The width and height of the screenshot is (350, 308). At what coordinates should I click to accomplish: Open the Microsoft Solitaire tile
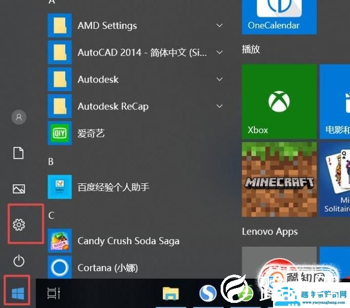tap(335, 179)
